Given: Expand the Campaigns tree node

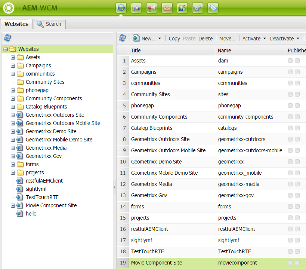Looking at the screenshot, I should [x=13, y=65].
